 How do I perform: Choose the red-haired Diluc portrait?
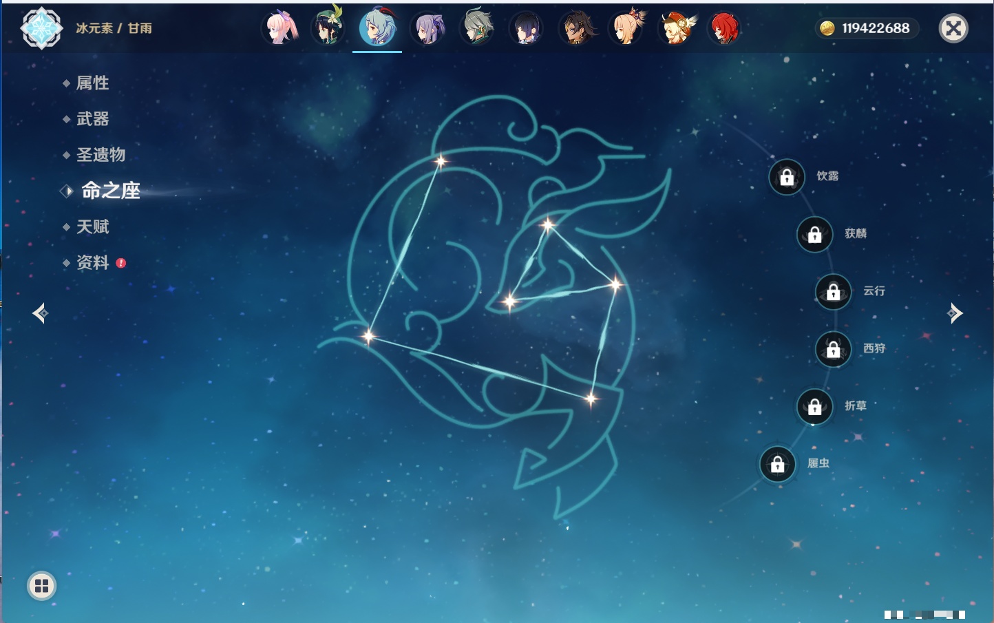click(x=724, y=28)
